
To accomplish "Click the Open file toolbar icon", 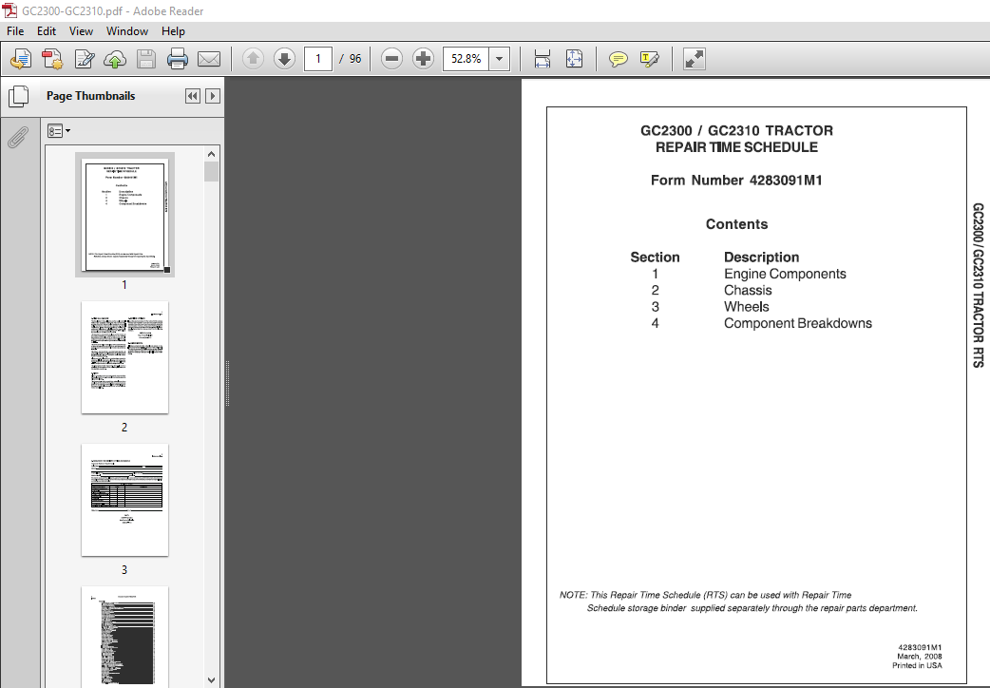I will (x=21, y=59).
